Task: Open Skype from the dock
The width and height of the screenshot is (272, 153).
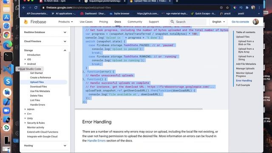Action: (x=8, y=81)
